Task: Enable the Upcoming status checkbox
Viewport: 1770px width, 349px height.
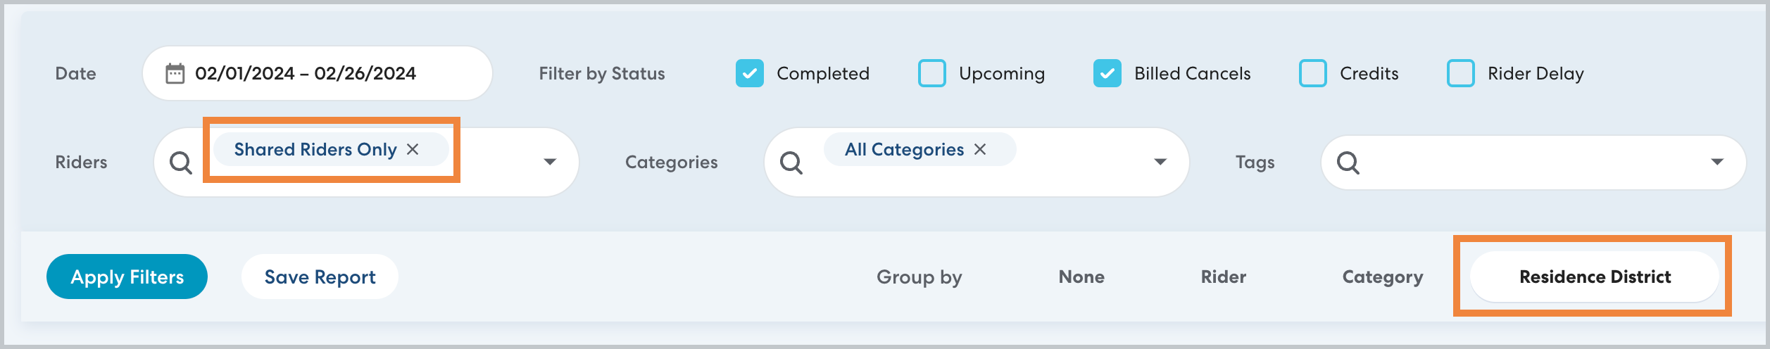Action: coord(932,73)
